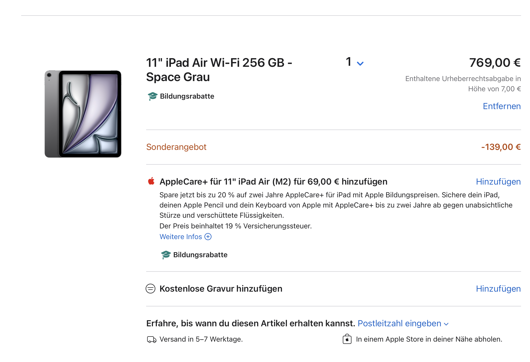Expand the Postleitzahl eingeben chevron
The image size is (530, 362).
[x=446, y=324]
